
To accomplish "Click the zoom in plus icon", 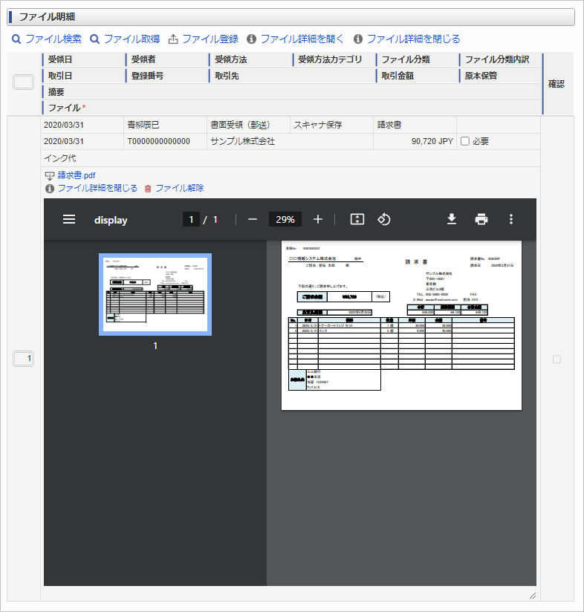I will pyautogui.click(x=318, y=219).
